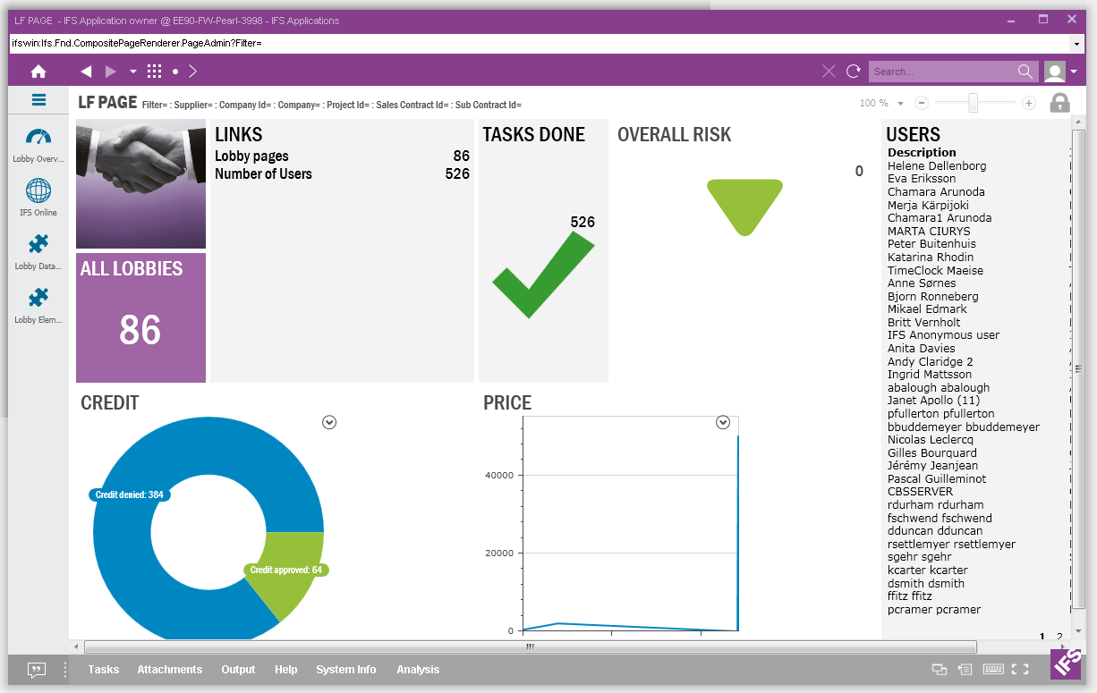Image resolution: width=1097 pixels, height=693 pixels.
Task: Open the grid navigator icon
Action: click(154, 72)
